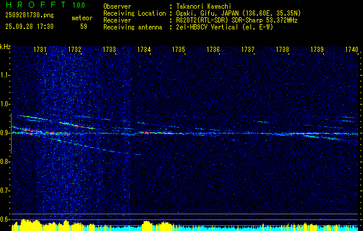Image resolution: width=363 pixels, height=231 pixels.
Task: Click the 1734 time axis marker
Action: pyautogui.click(x=144, y=49)
